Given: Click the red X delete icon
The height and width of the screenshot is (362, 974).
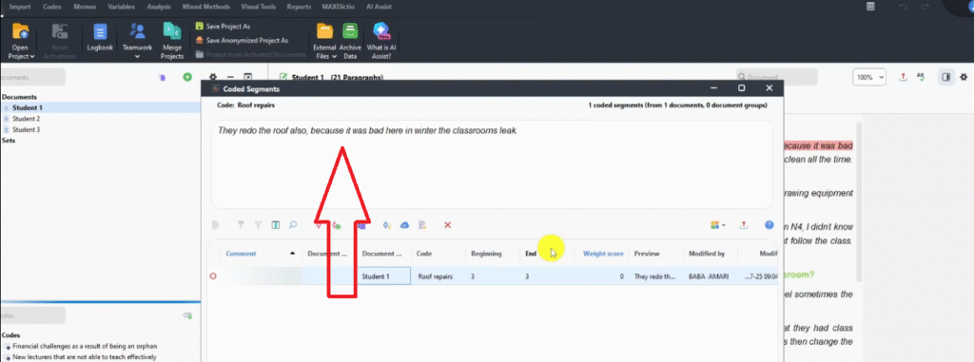Looking at the screenshot, I should click(x=447, y=225).
